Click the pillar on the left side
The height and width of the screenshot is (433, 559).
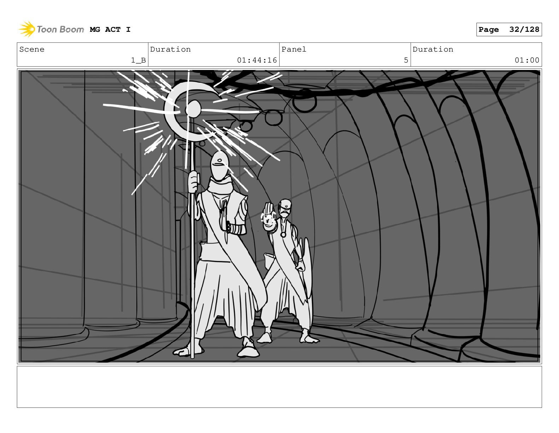tap(110, 198)
